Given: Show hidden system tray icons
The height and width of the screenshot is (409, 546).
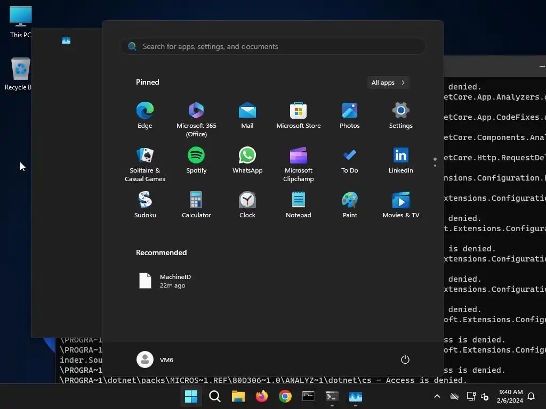Looking at the screenshot, I should click(x=437, y=396).
